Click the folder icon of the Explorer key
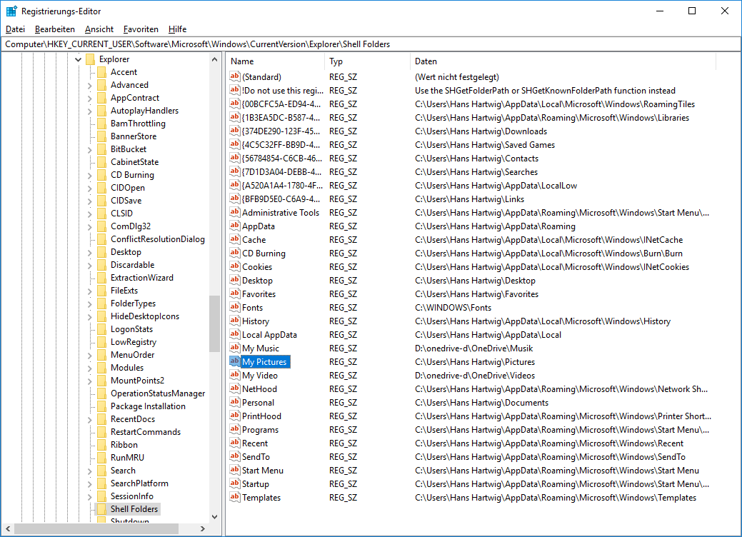This screenshot has height=537, width=742. [91, 59]
